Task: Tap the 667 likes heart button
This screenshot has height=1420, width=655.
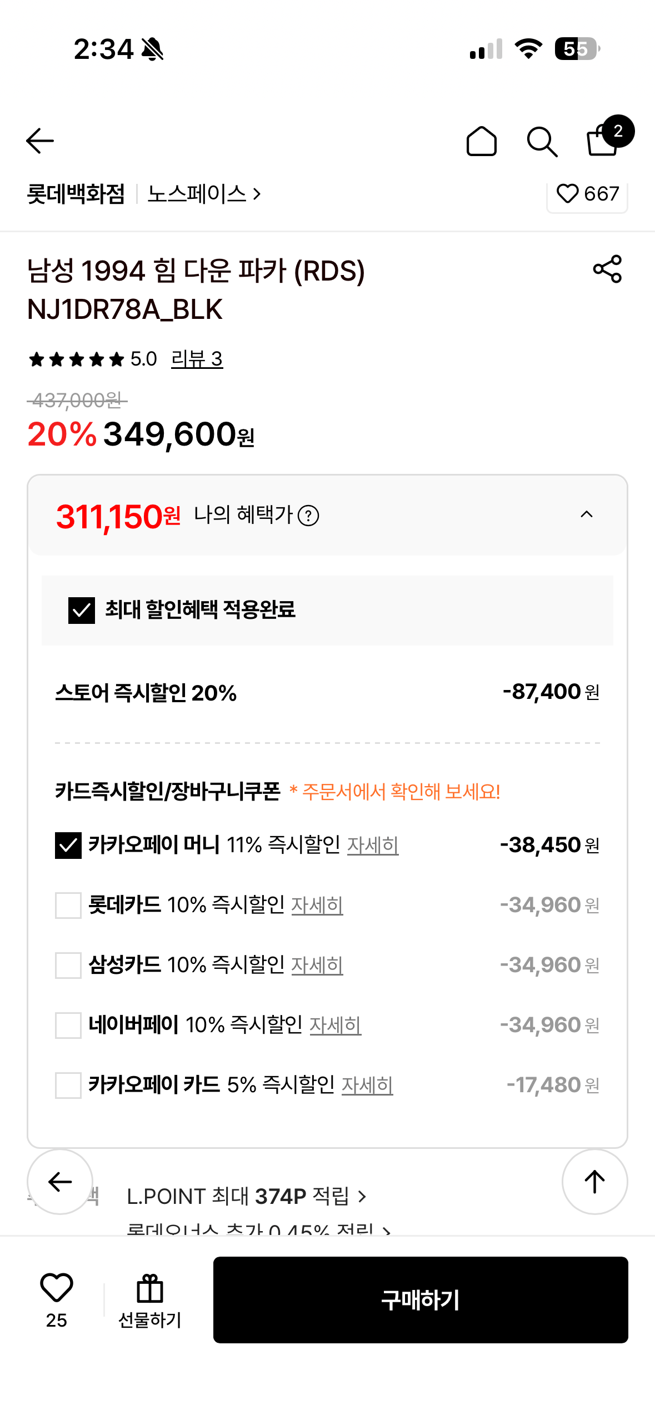Action: tap(587, 194)
